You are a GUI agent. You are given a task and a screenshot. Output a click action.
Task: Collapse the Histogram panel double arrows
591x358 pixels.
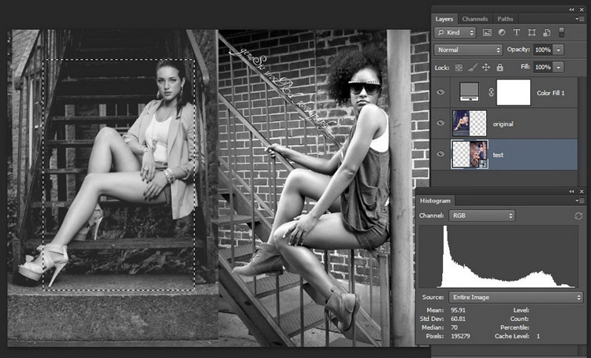point(572,192)
